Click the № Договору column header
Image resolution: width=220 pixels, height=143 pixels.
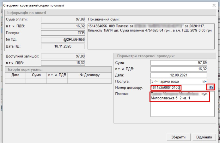pyautogui.click(x=89, y=75)
